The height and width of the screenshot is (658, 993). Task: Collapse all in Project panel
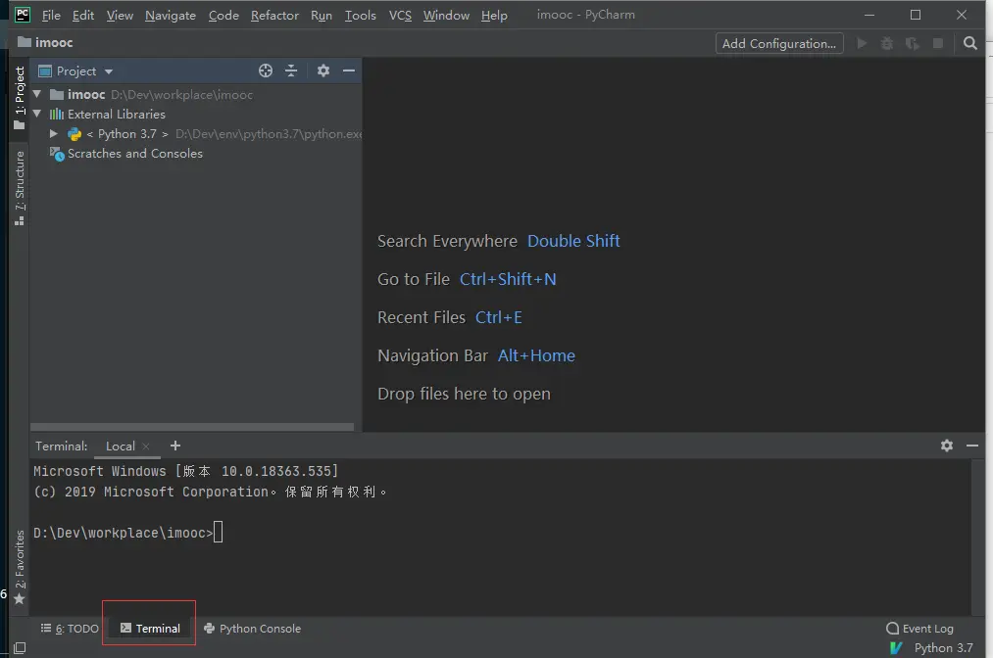pyautogui.click(x=291, y=70)
